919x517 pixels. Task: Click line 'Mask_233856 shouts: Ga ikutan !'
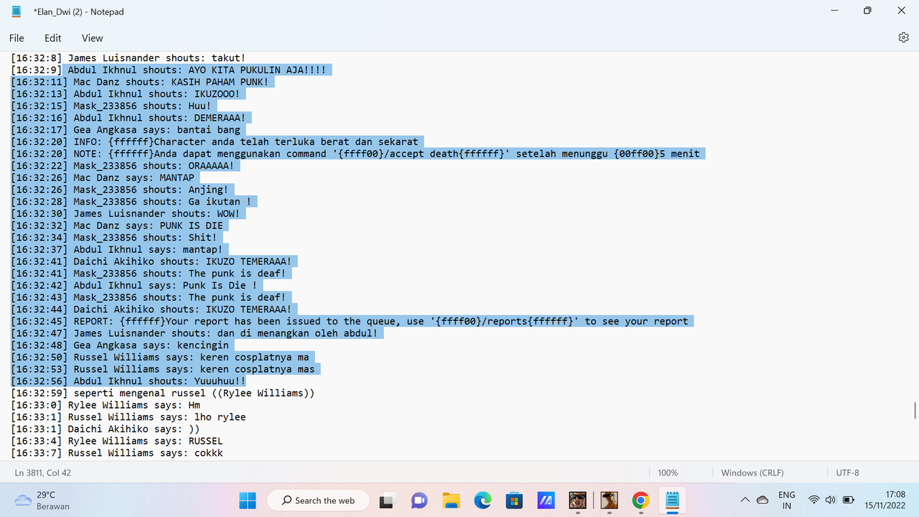click(x=131, y=201)
